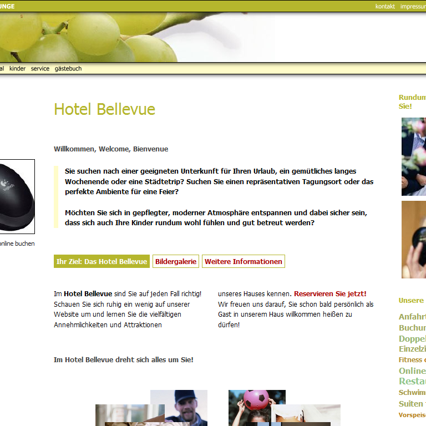Open the Fitness tag in sidebar
Image resolution: width=426 pixels, height=426 pixels.
coord(410,359)
